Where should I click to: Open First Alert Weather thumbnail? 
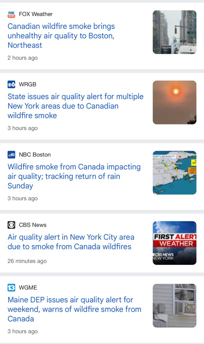coord(174,243)
